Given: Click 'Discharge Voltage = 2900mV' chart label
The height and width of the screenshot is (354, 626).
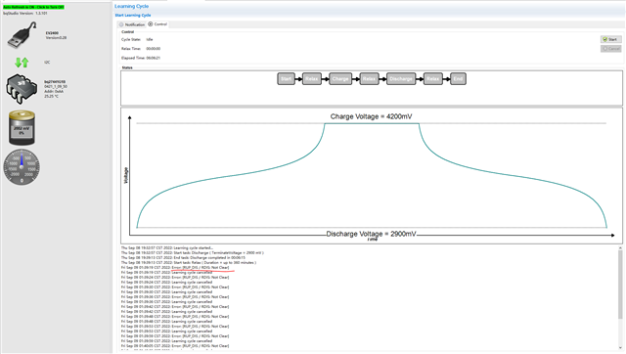Looking at the screenshot, I should click(372, 234).
